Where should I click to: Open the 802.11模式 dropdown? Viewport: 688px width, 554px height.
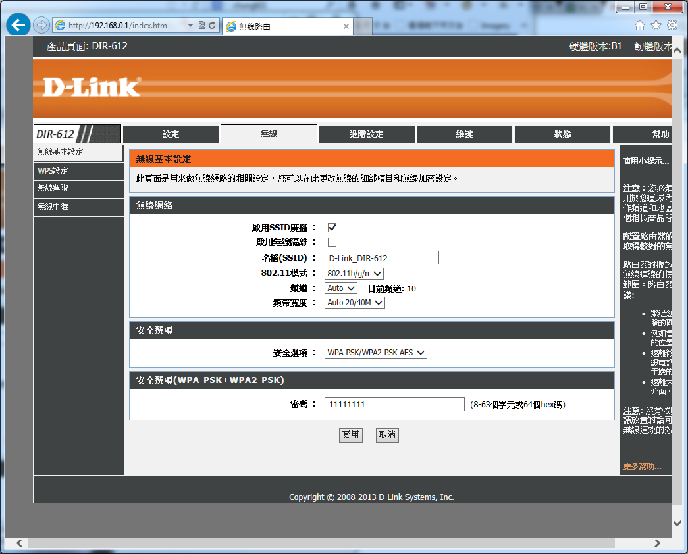(354, 273)
